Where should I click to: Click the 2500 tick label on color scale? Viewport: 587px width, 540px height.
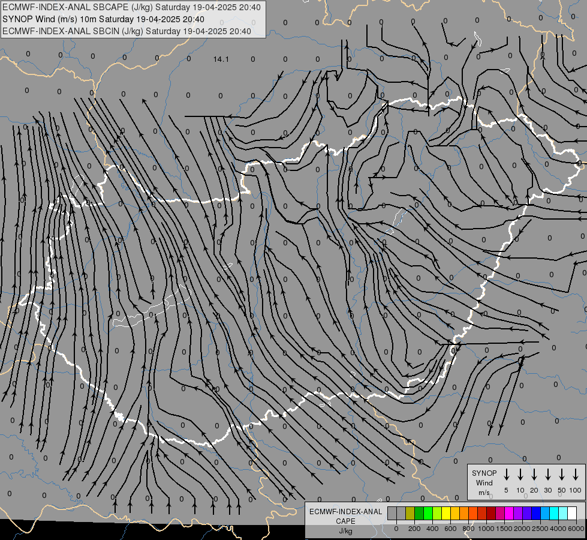(540, 529)
